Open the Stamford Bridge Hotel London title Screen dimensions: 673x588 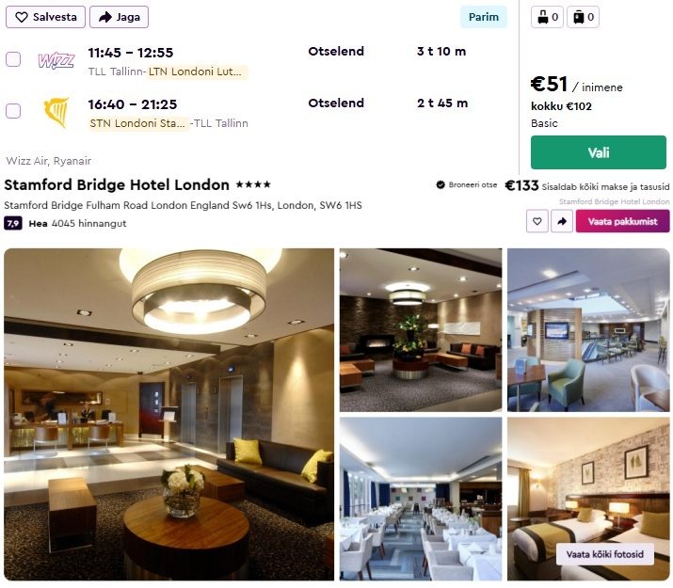click(x=117, y=184)
